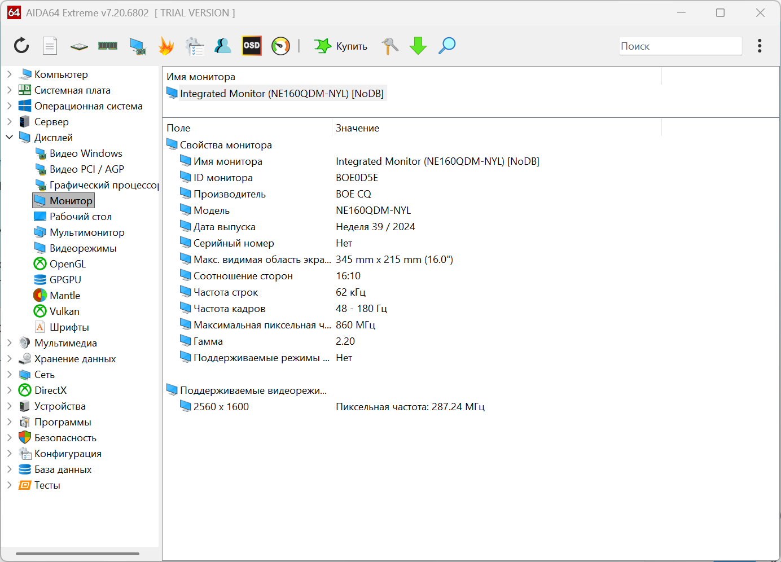Open the checklist report wizard icon
The image size is (781, 562).
point(195,46)
